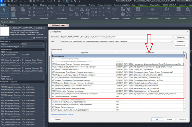Toggle checkbox for БТС_Порог_Переопределить
Screen dimensions: 192x127
point(184,107)
